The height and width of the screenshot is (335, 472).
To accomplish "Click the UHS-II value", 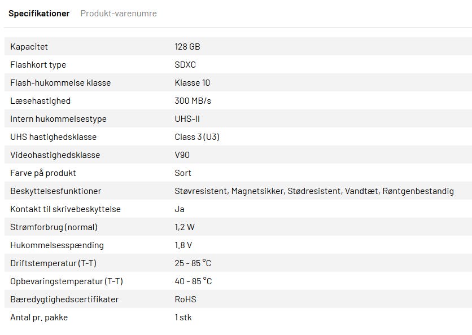I will (187, 119).
